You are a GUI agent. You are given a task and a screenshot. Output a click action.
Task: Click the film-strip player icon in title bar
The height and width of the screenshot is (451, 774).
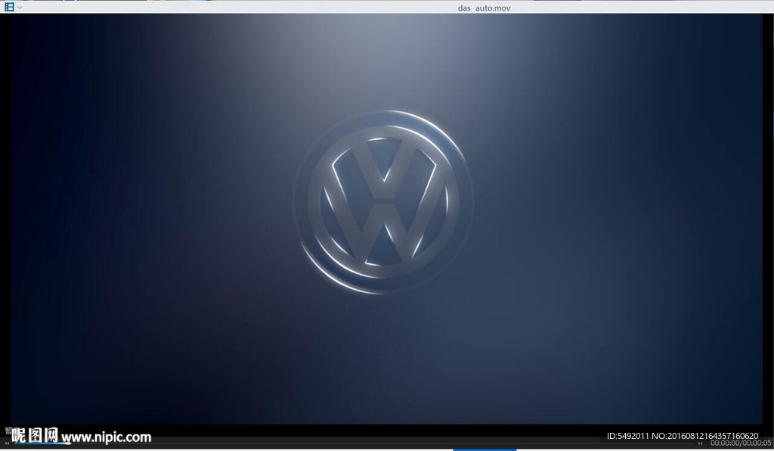(9, 7)
